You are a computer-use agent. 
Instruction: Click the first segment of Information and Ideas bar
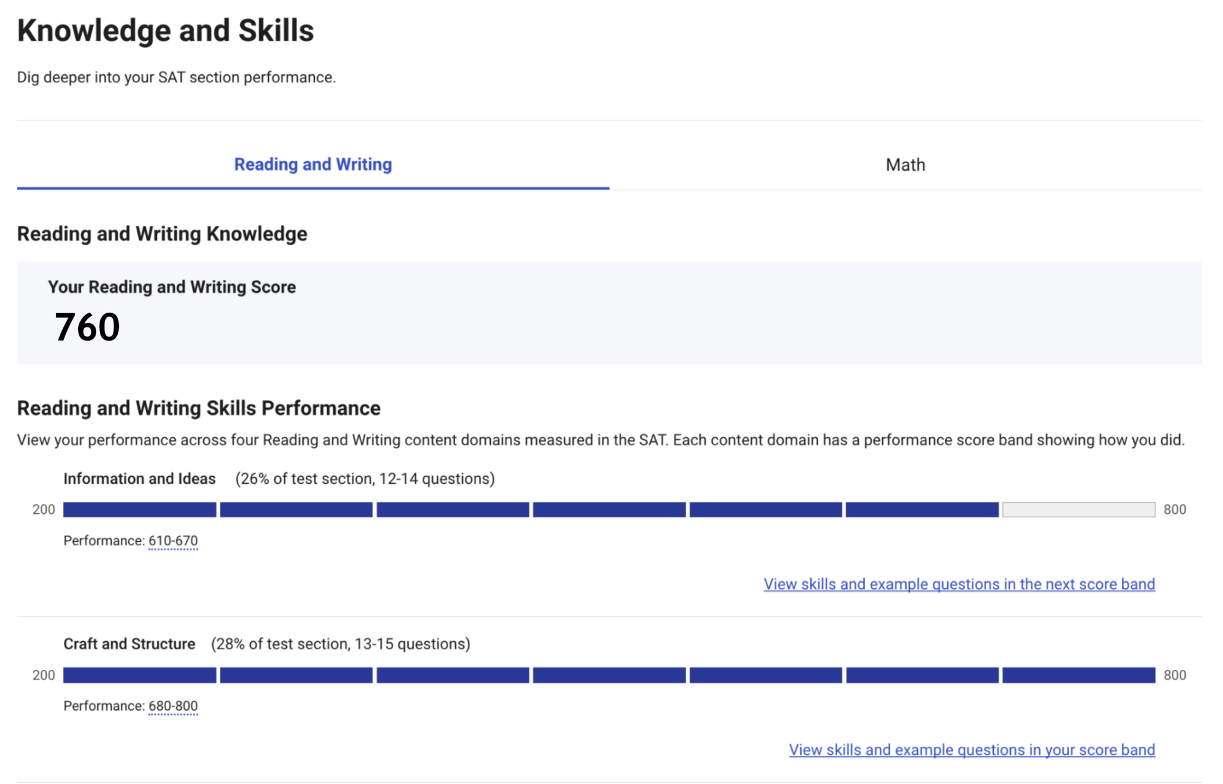click(x=139, y=510)
